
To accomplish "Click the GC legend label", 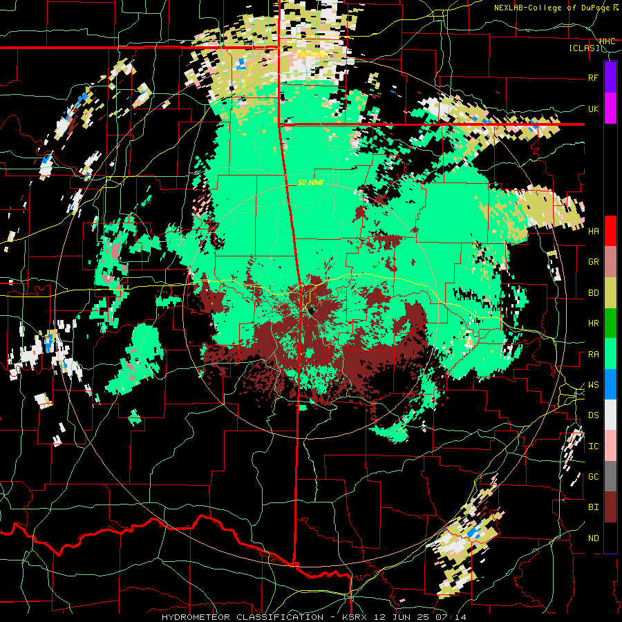I will coord(593,477).
